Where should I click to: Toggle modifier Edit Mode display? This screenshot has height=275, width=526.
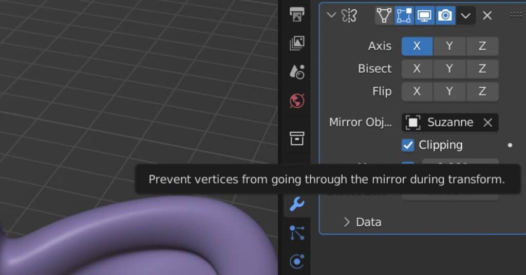coord(404,15)
